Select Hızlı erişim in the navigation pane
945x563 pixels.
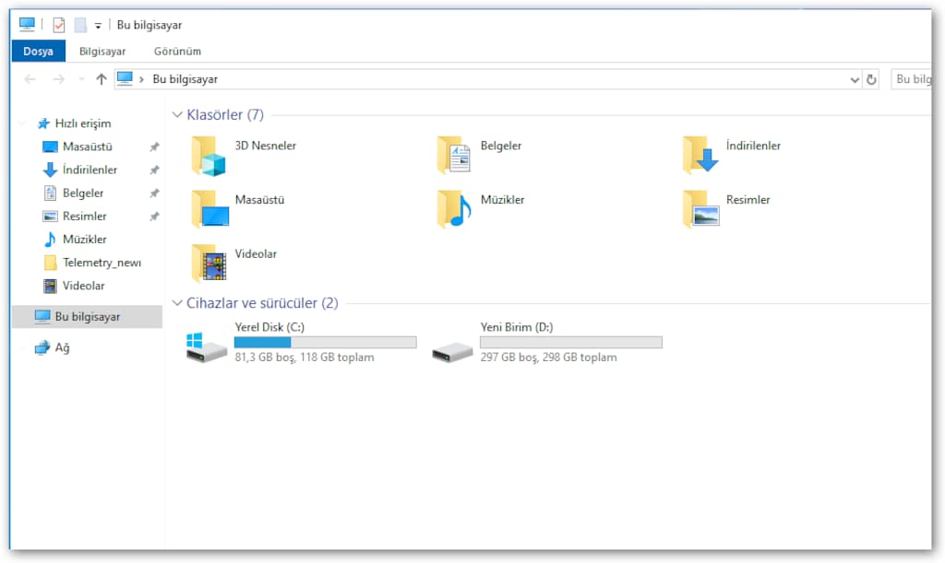(74, 123)
